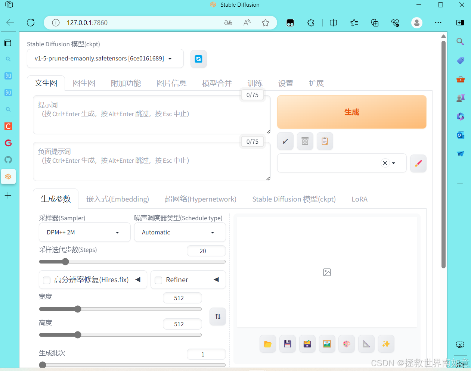Click the browser page refresh icon

[x=31, y=23]
